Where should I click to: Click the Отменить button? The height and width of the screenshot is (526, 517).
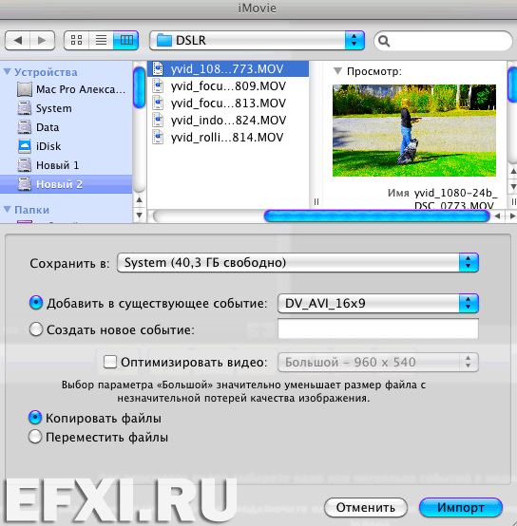pyautogui.click(x=366, y=508)
